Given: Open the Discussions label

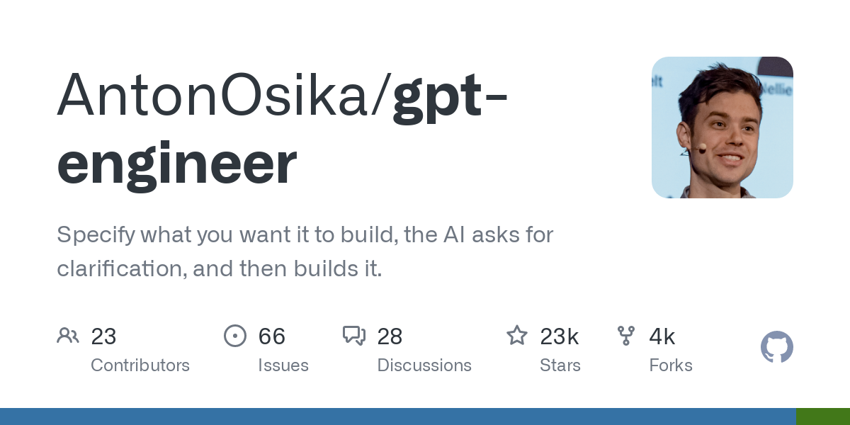Looking at the screenshot, I should pos(424,365).
